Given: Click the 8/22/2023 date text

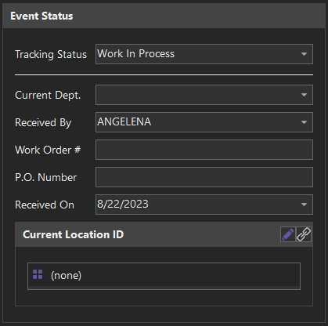Looking at the screenshot, I should coord(123,204).
